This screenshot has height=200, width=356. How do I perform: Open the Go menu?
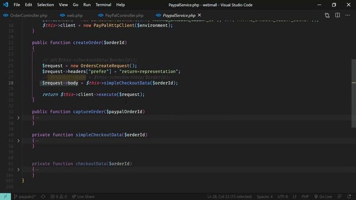[x=76, y=5]
